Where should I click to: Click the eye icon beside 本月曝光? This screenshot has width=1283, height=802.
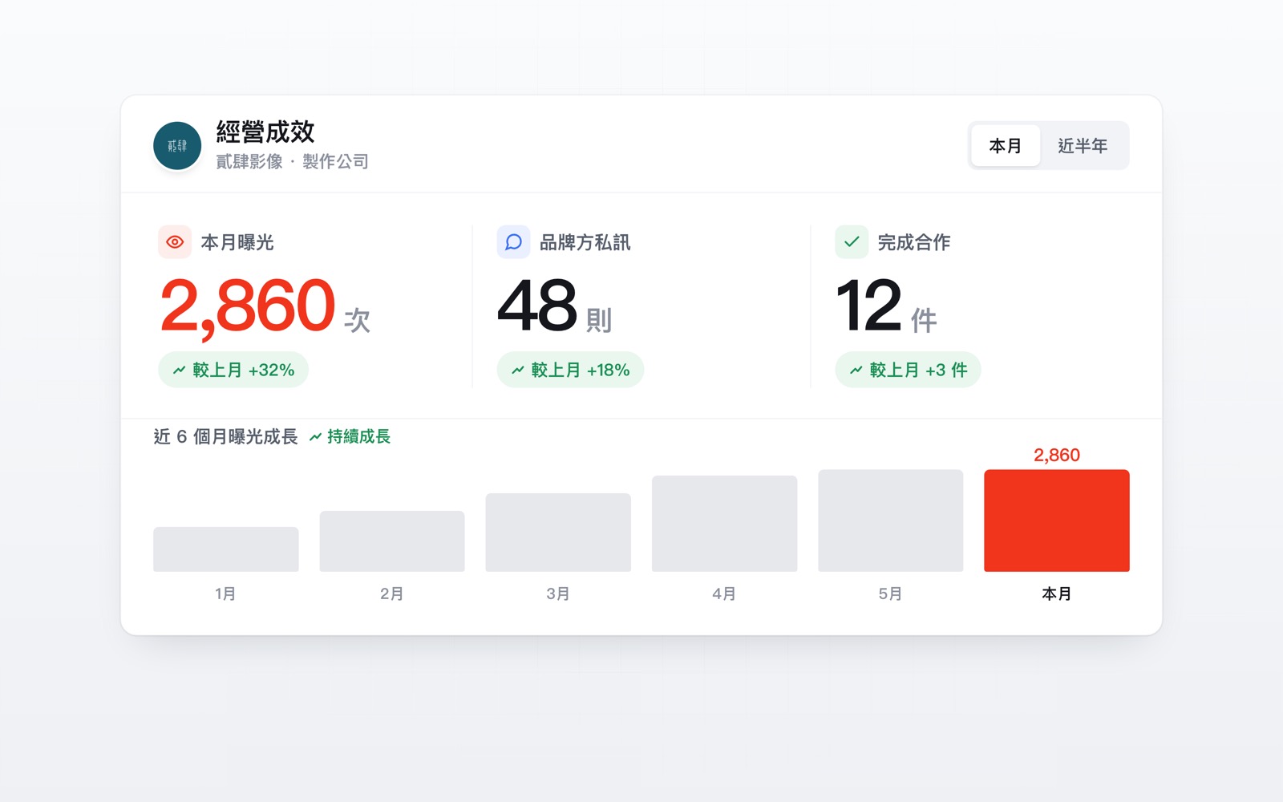(175, 242)
